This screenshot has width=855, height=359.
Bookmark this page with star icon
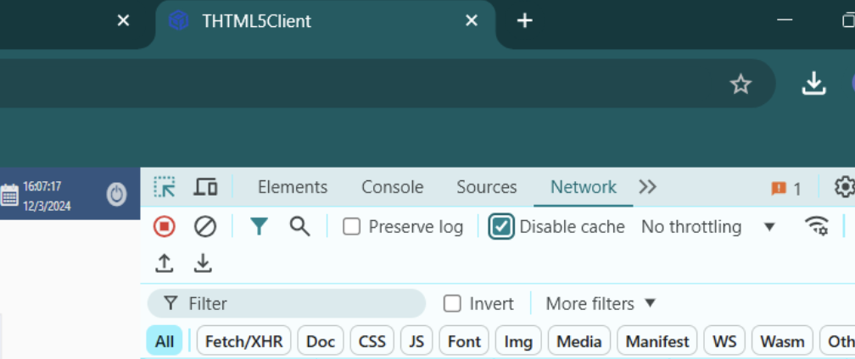click(740, 84)
